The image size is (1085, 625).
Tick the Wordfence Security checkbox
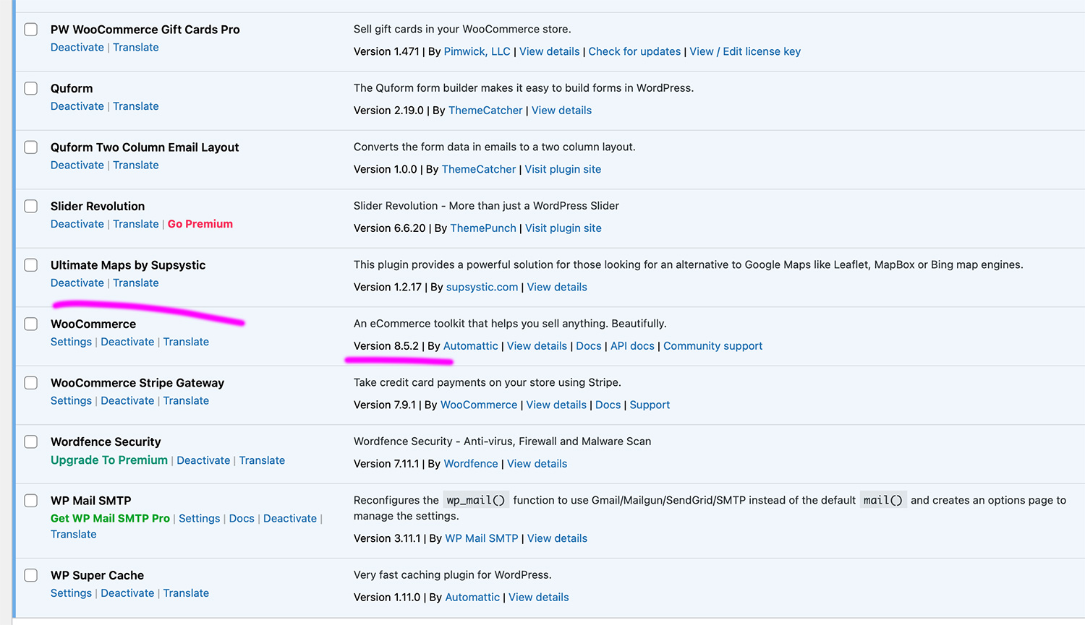click(31, 441)
